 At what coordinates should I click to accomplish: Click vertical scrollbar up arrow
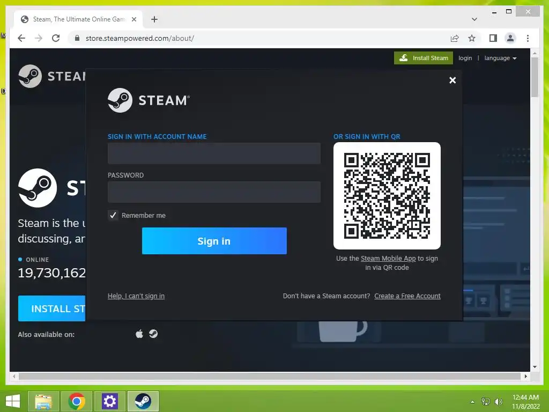point(535,53)
